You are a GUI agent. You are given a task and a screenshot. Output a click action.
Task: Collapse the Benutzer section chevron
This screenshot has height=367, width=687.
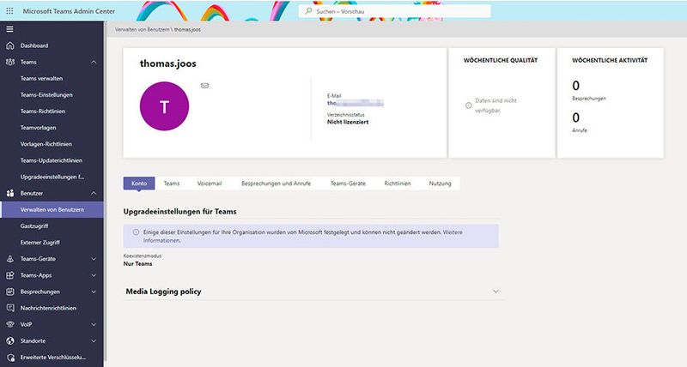click(94, 193)
